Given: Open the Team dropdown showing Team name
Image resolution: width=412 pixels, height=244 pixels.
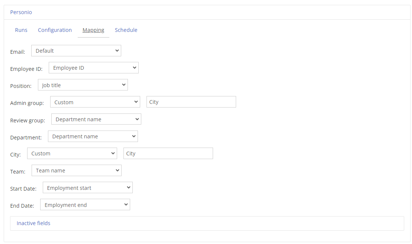Looking at the screenshot, I should tap(77, 170).
